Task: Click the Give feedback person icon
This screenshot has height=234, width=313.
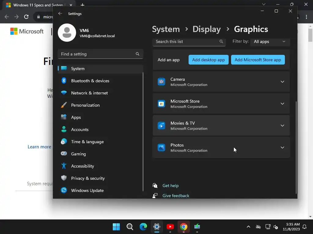Action: click(155, 196)
